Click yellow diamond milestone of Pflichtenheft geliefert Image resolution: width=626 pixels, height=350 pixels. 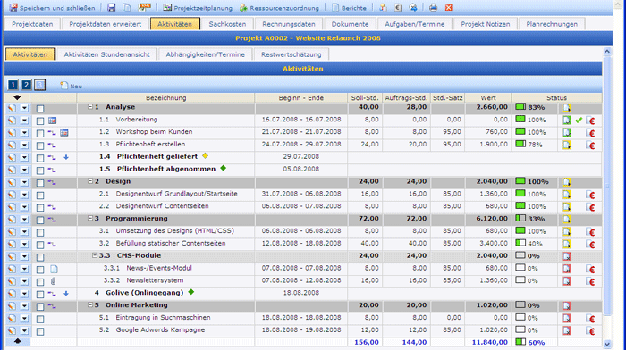click(x=205, y=156)
